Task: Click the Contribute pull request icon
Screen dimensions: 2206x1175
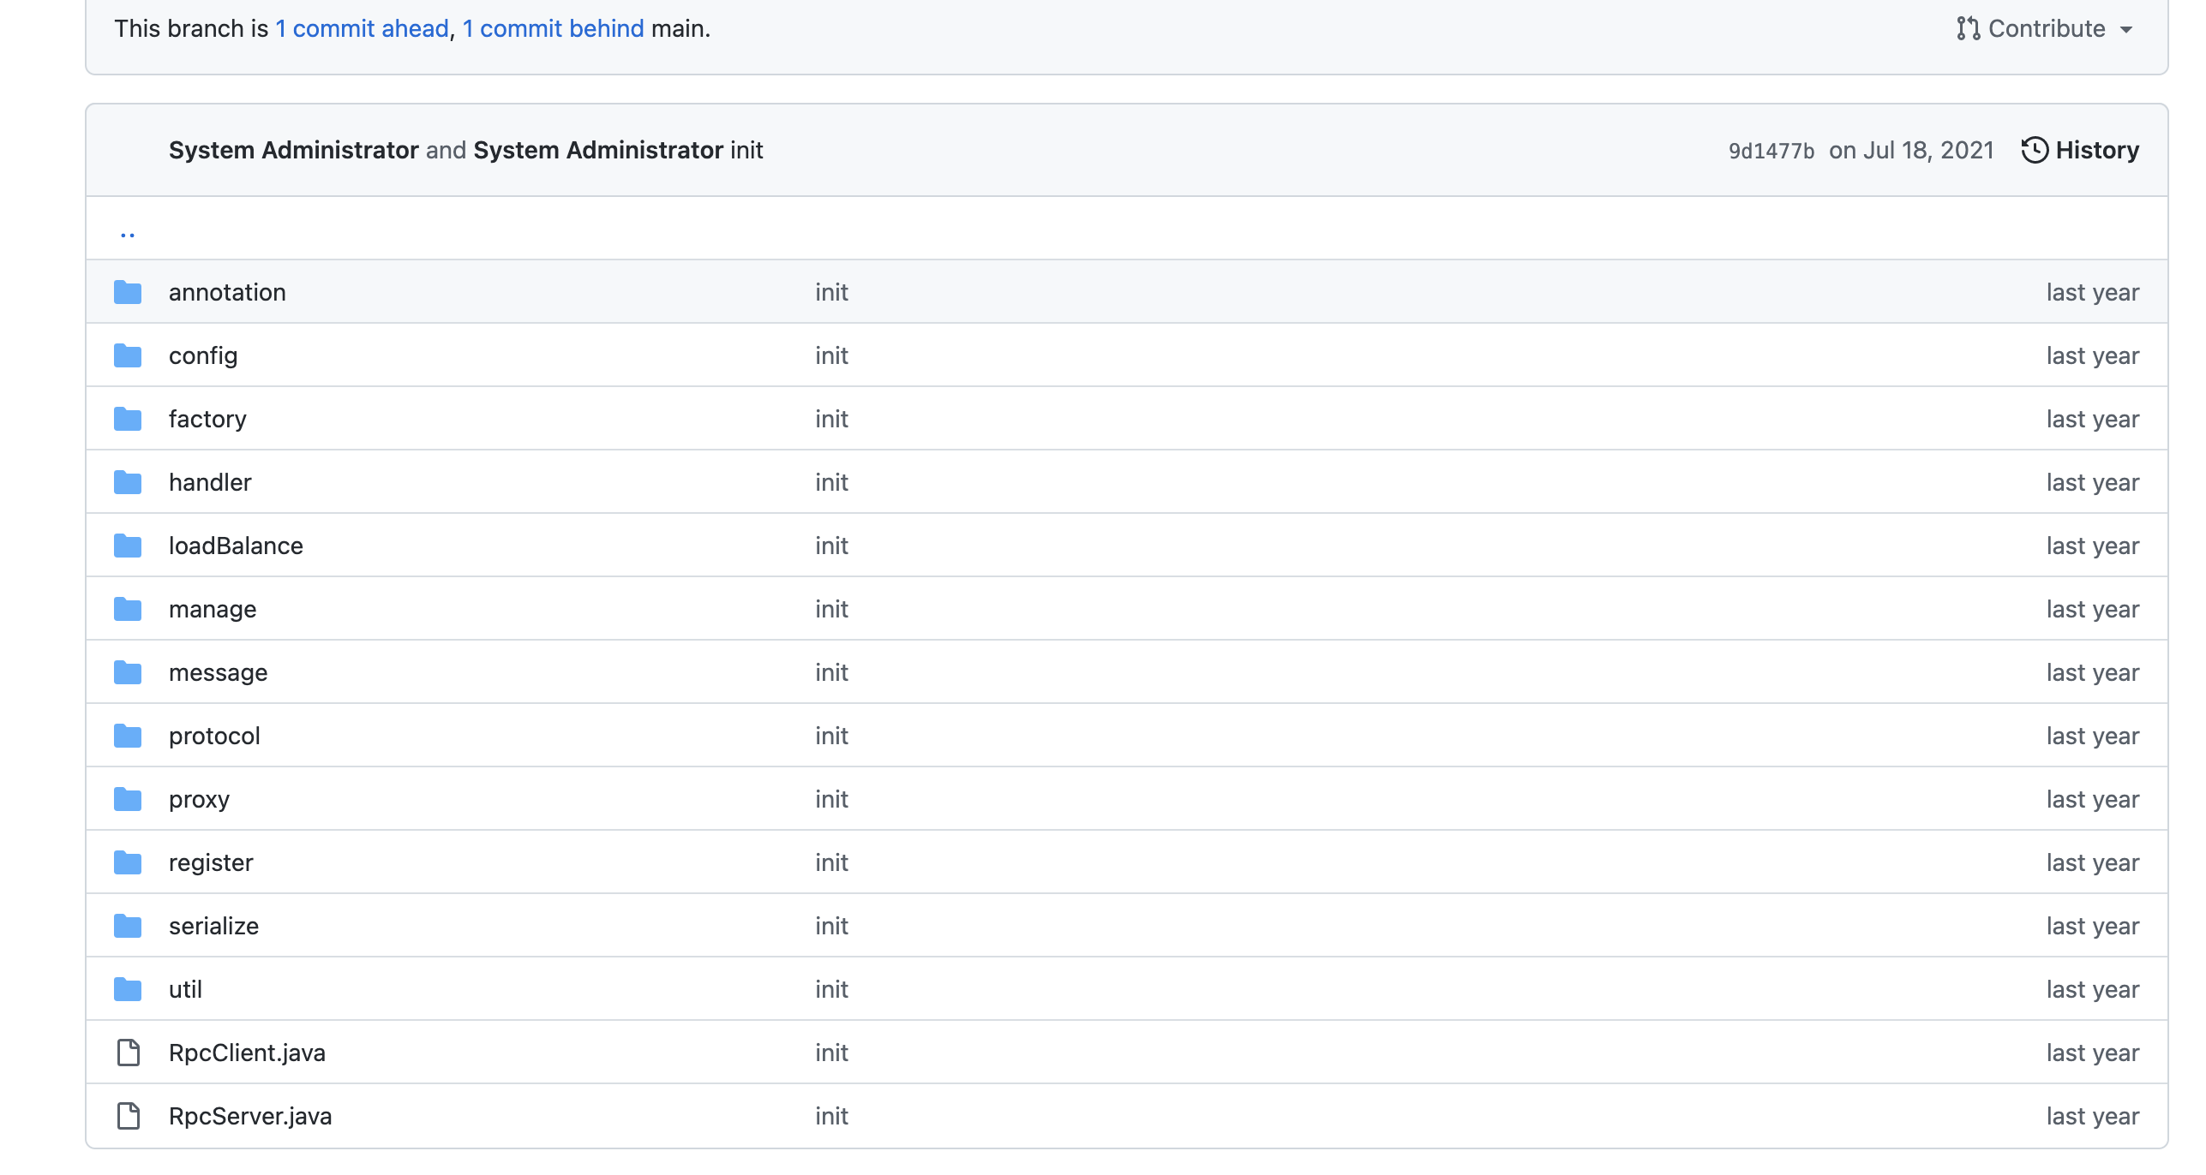Action: (x=1968, y=28)
